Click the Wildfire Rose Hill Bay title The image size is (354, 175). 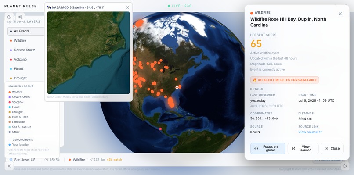(288, 22)
